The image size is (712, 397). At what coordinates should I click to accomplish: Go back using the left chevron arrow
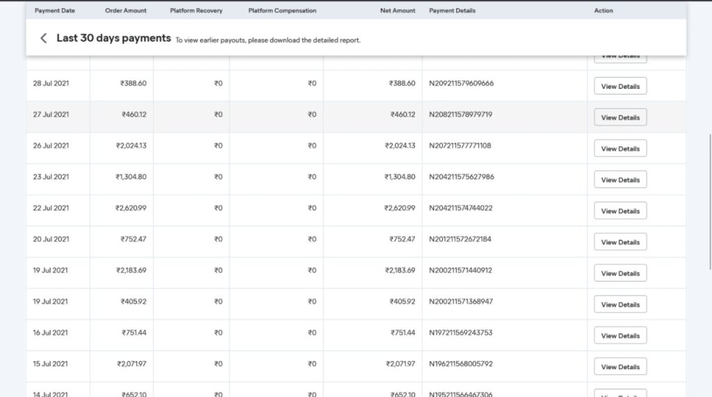click(x=44, y=39)
